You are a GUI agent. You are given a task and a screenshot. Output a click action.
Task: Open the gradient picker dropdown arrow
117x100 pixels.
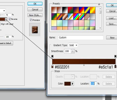(6, 19)
